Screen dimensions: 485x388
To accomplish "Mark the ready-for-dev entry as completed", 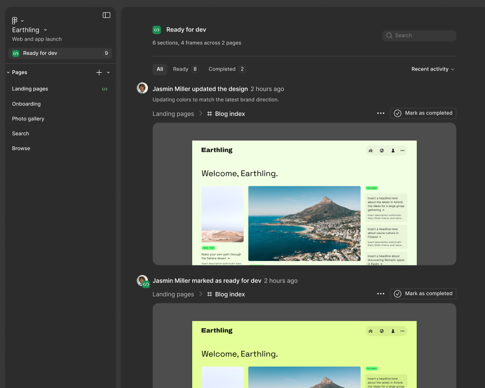I will pyautogui.click(x=423, y=294).
